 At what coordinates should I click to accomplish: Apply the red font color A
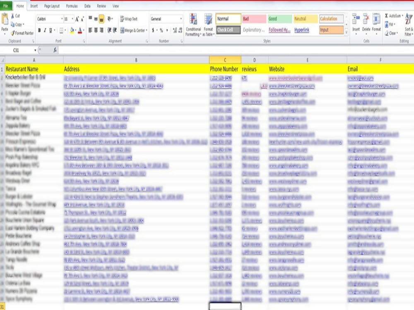coord(80,31)
